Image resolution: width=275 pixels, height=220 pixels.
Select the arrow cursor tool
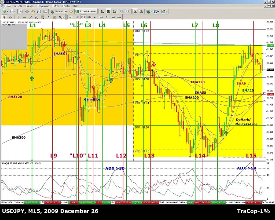(4, 17)
